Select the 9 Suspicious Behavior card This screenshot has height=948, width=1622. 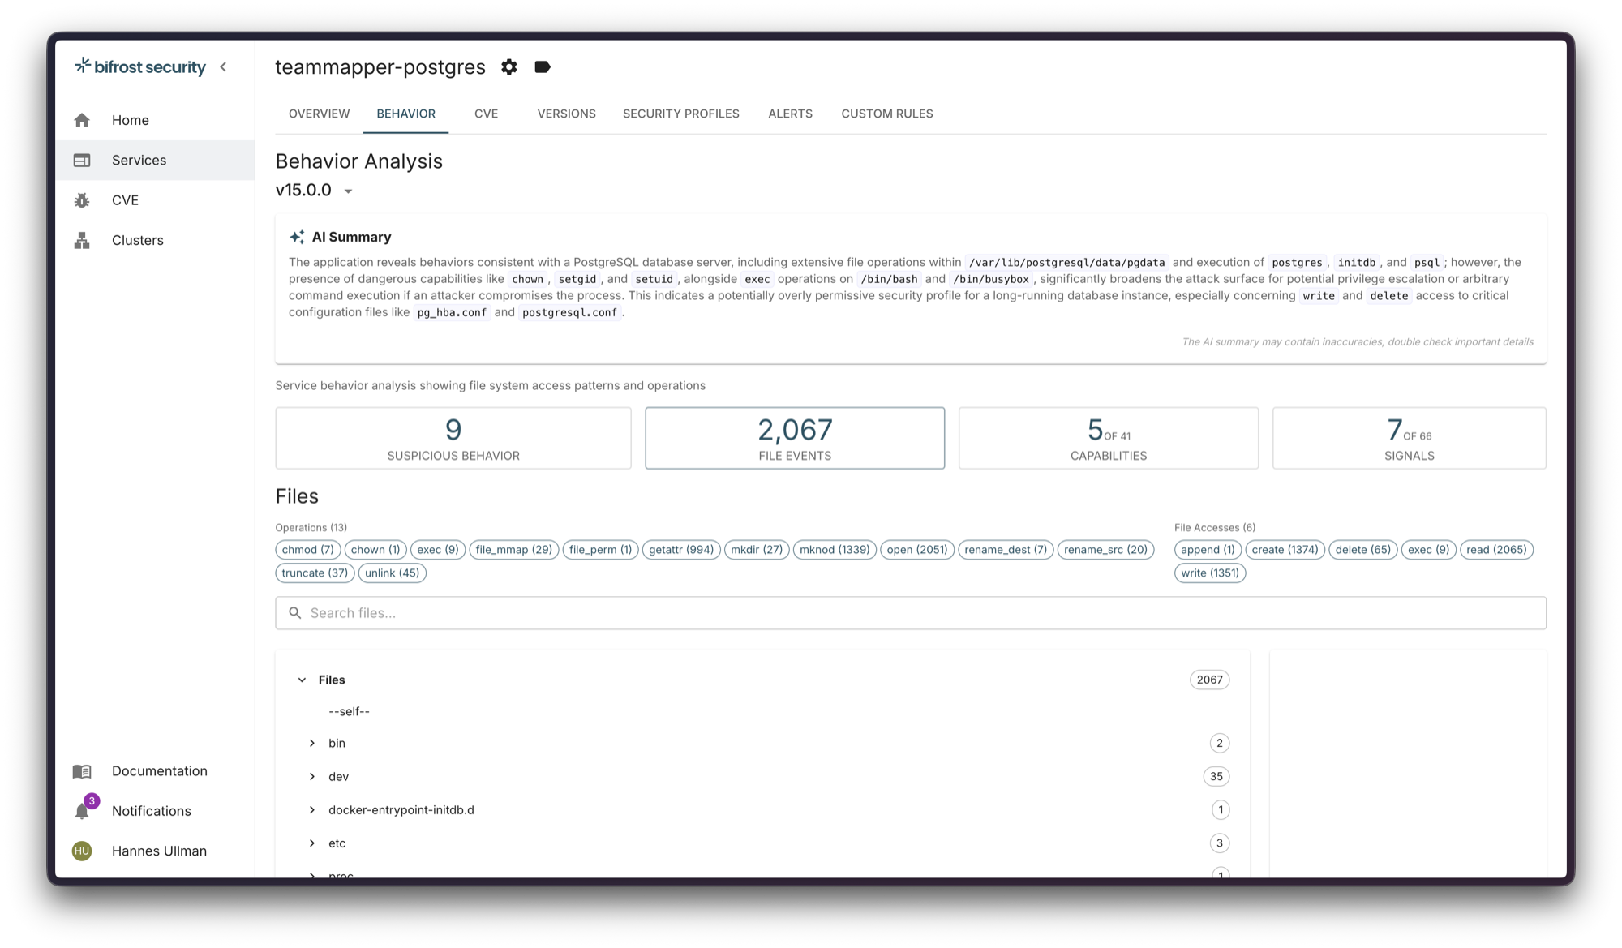point(453,438)
